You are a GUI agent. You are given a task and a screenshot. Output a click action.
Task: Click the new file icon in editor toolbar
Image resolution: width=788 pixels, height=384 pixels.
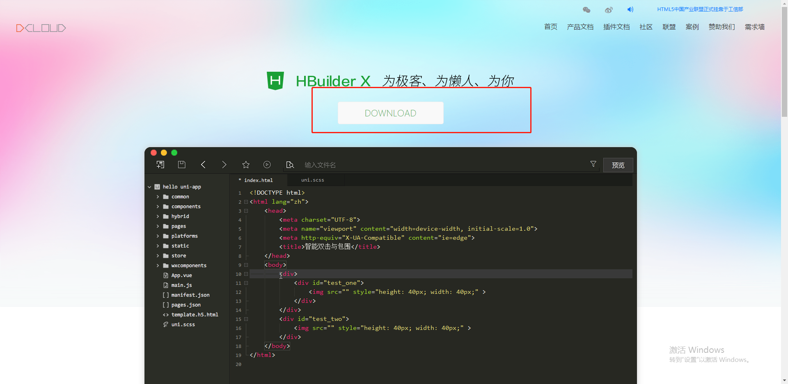[x=160, y=164]
